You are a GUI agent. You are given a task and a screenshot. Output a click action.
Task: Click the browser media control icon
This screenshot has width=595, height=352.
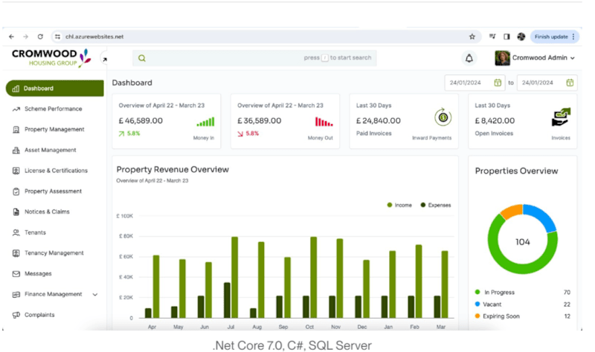pyautogui.click(x=492, y=36)
